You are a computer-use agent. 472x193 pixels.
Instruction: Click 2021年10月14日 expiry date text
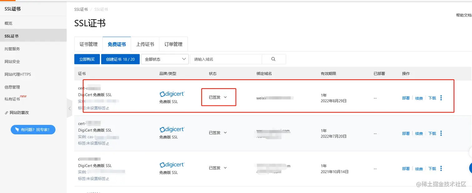[335, 172]
